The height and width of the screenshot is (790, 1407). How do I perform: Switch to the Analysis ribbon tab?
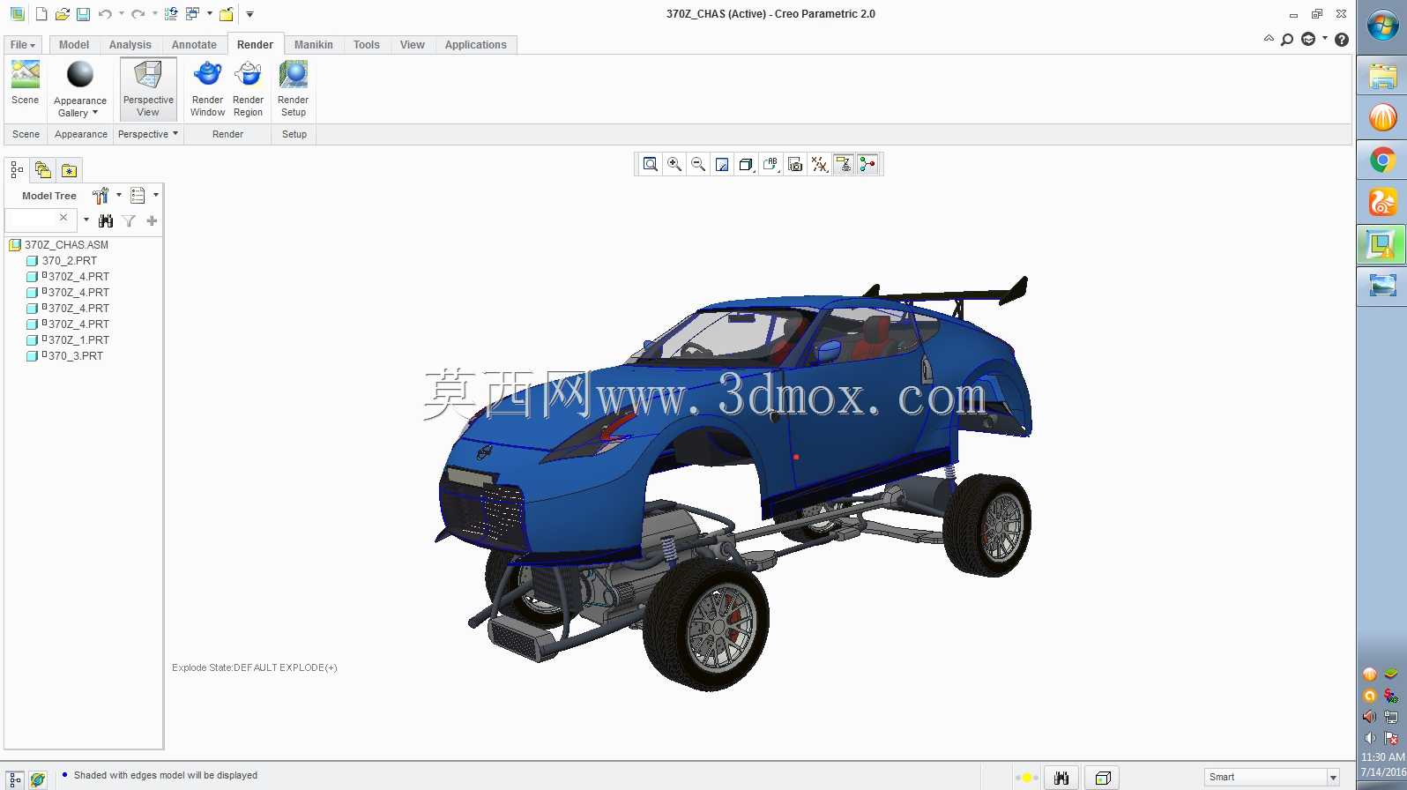[x=130, y=45]
